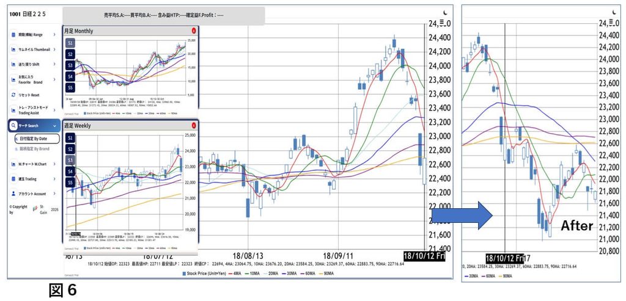Screen dimensions: 626x301
Task: Click the Search magnifier icon
Action: click(x=13, y=126)
